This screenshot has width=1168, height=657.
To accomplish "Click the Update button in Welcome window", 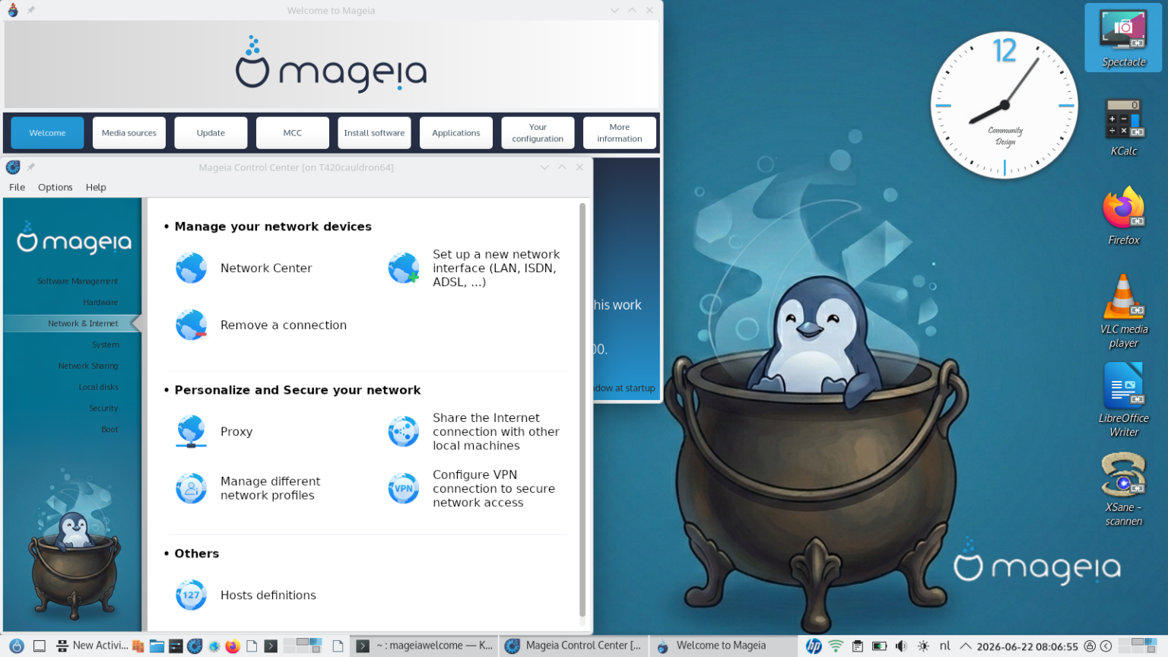I will coord(211,133).
